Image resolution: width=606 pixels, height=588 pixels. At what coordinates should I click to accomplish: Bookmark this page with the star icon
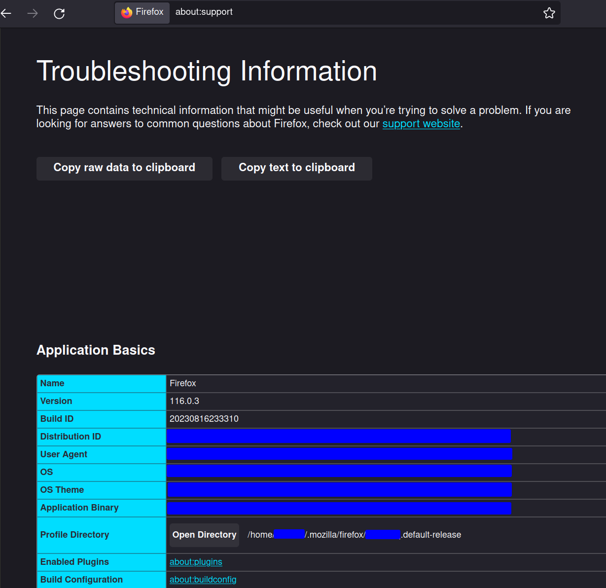click(x=549, y=13)
